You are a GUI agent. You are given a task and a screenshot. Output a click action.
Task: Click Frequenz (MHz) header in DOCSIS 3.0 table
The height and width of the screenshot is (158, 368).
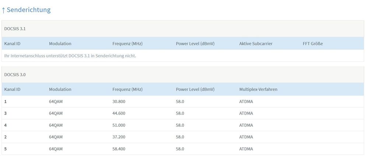pyautogui.click(x=127, y=89)
